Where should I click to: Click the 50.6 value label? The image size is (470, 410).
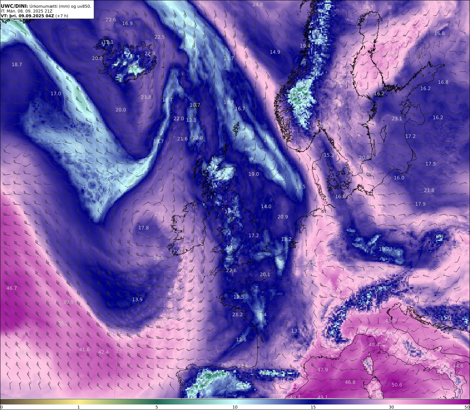pos(397,385)
